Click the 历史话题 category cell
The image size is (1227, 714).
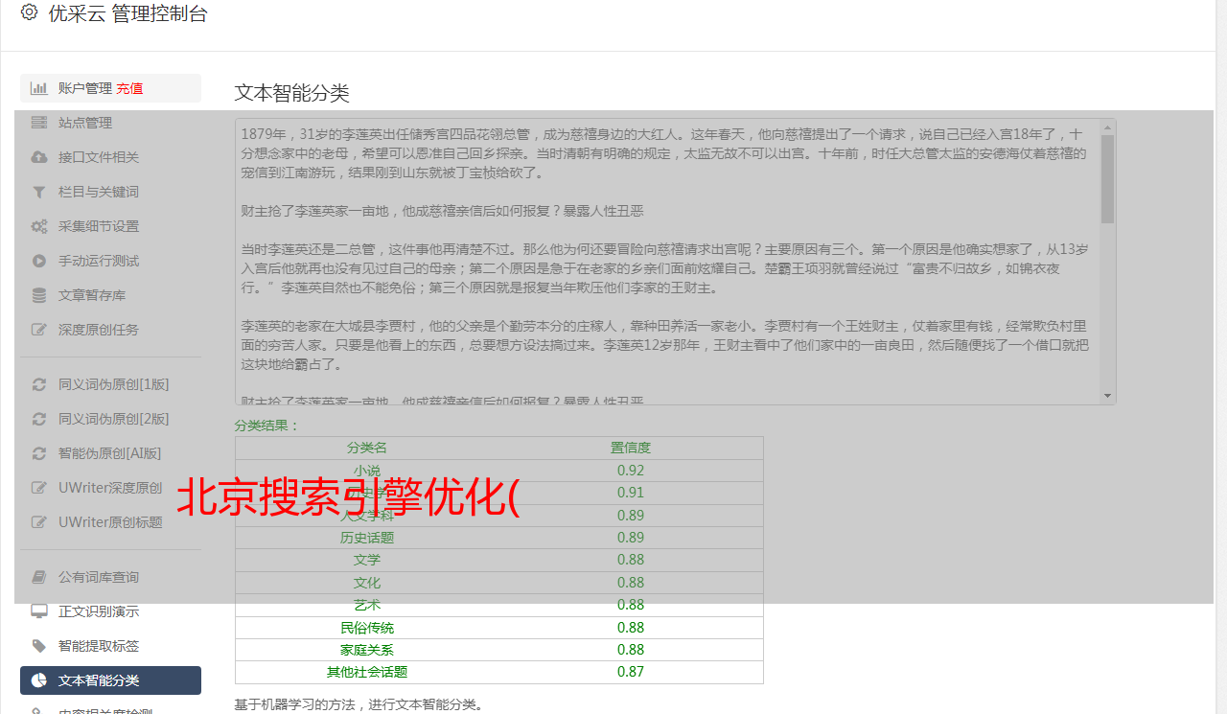367,538
